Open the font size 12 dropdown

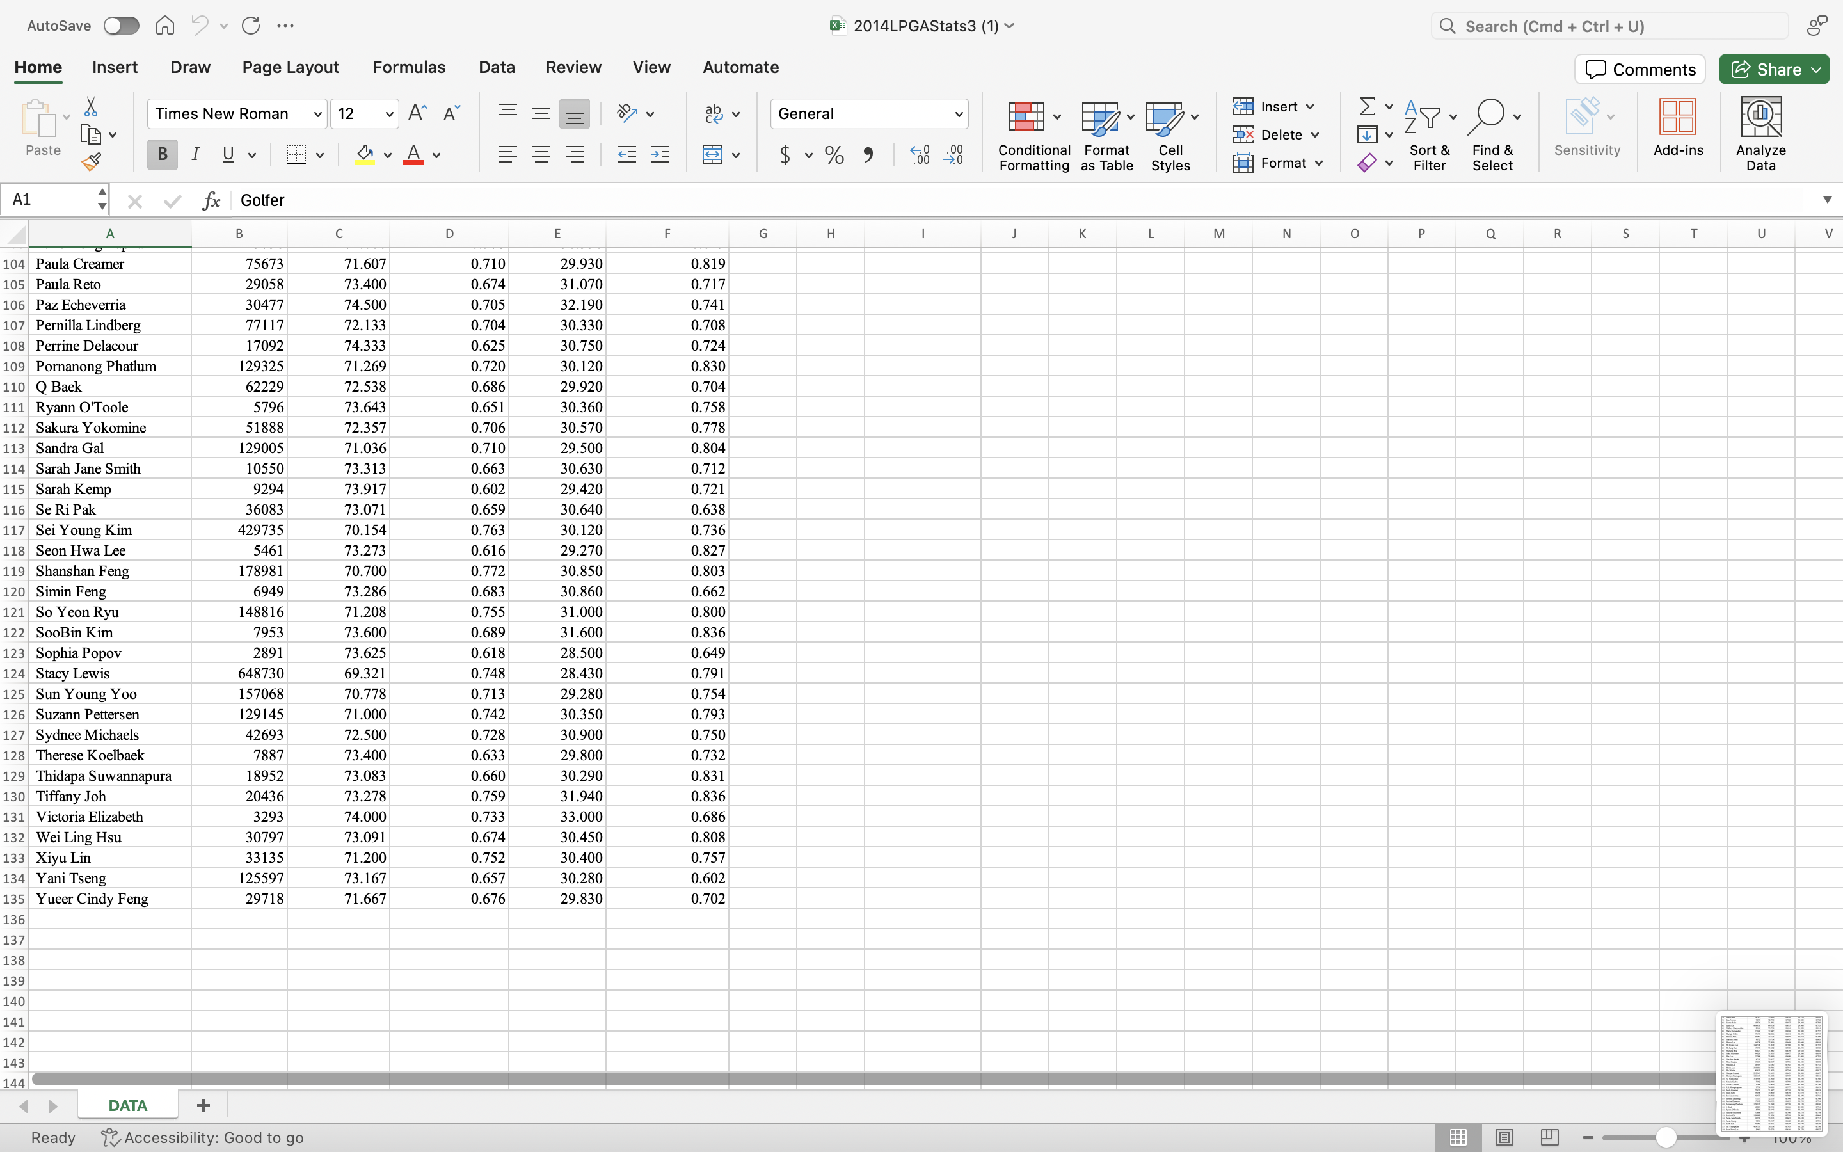point(389,115)
